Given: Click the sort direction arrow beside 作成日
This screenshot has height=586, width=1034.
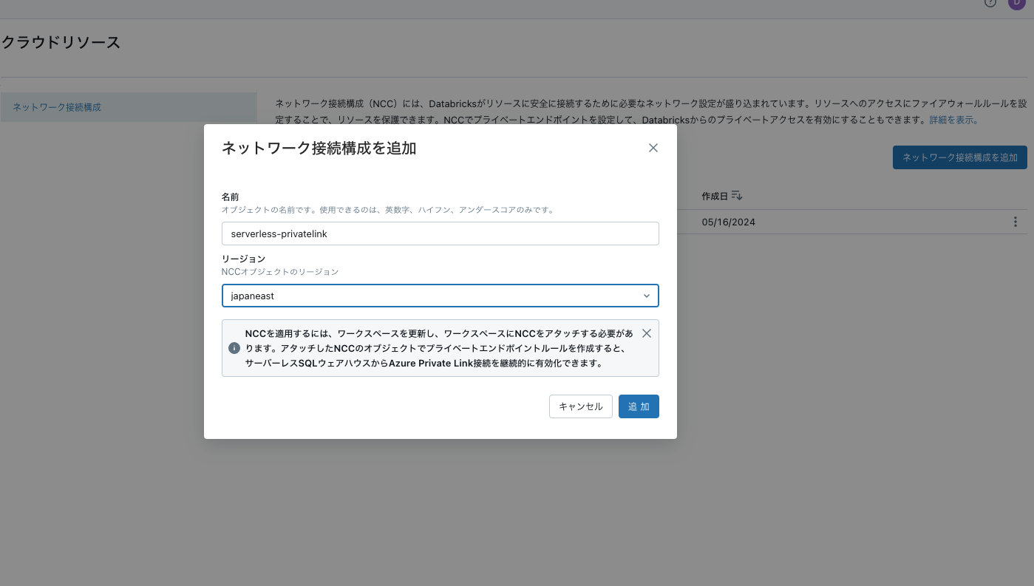Looking at the screenshot, I should coord(736,195).
